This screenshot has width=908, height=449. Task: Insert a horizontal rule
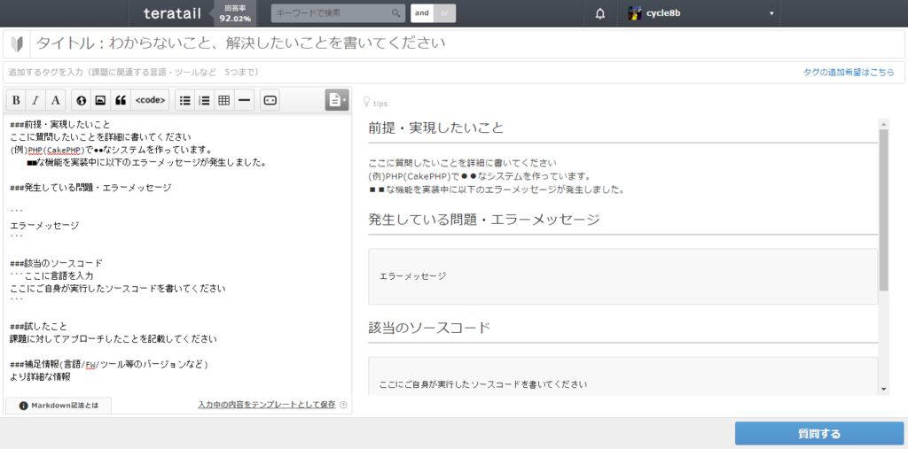tap(245, 100)
